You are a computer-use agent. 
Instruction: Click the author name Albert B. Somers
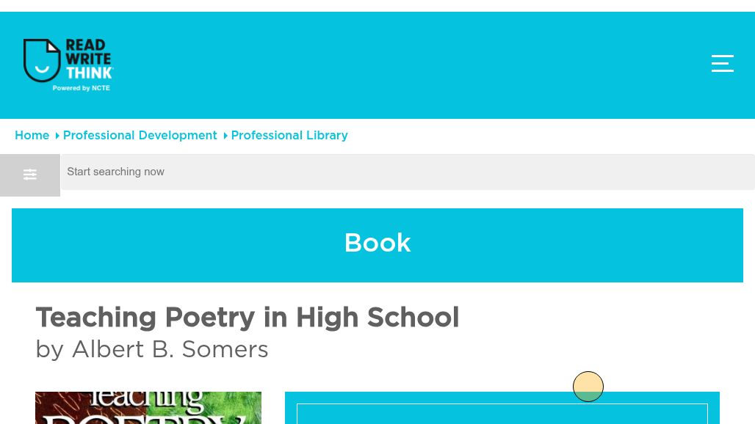point(170,349)
